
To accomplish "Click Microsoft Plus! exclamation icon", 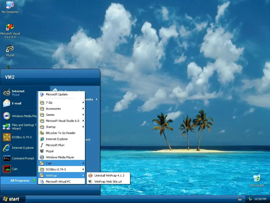I will [42, 145].
